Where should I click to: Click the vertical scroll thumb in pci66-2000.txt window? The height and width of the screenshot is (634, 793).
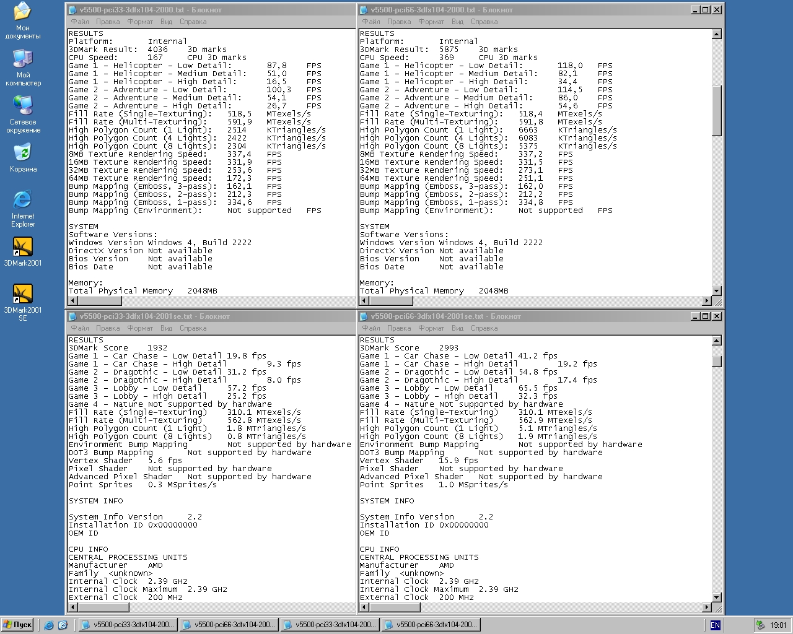coord(717,111)
